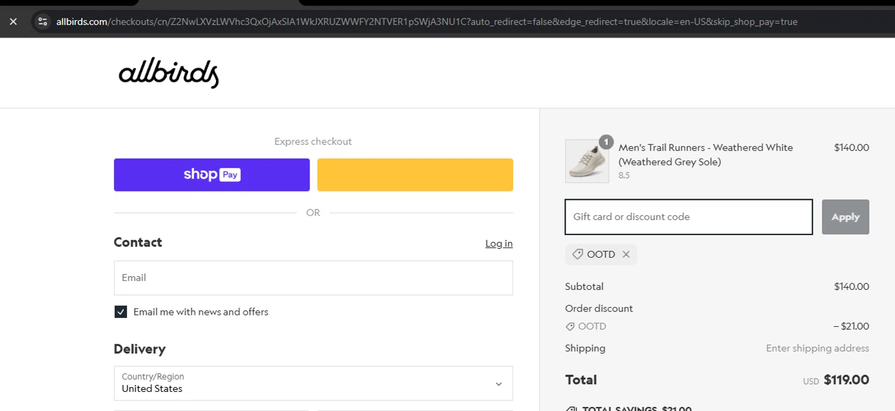Open site information icon in address bar

[42, 21]
